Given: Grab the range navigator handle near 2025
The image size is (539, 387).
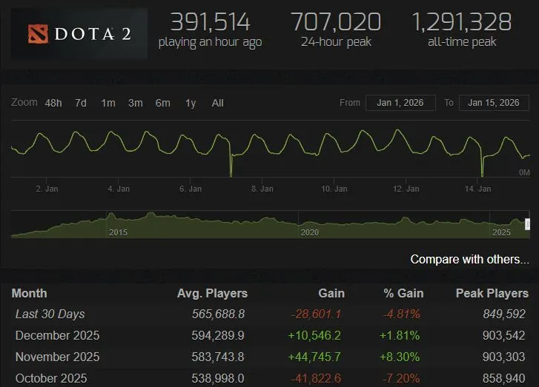Looking at the screenshot, I should [x=527, y=224].
